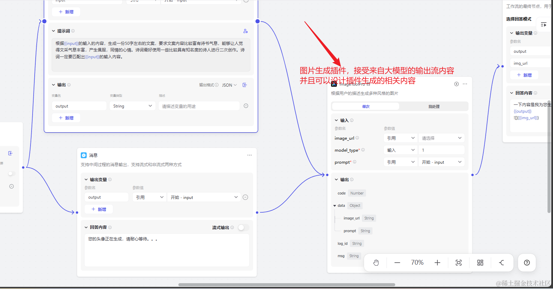Click the model_type value field showing 1
This screenshot has height=289, width=553.
(442, 150)
